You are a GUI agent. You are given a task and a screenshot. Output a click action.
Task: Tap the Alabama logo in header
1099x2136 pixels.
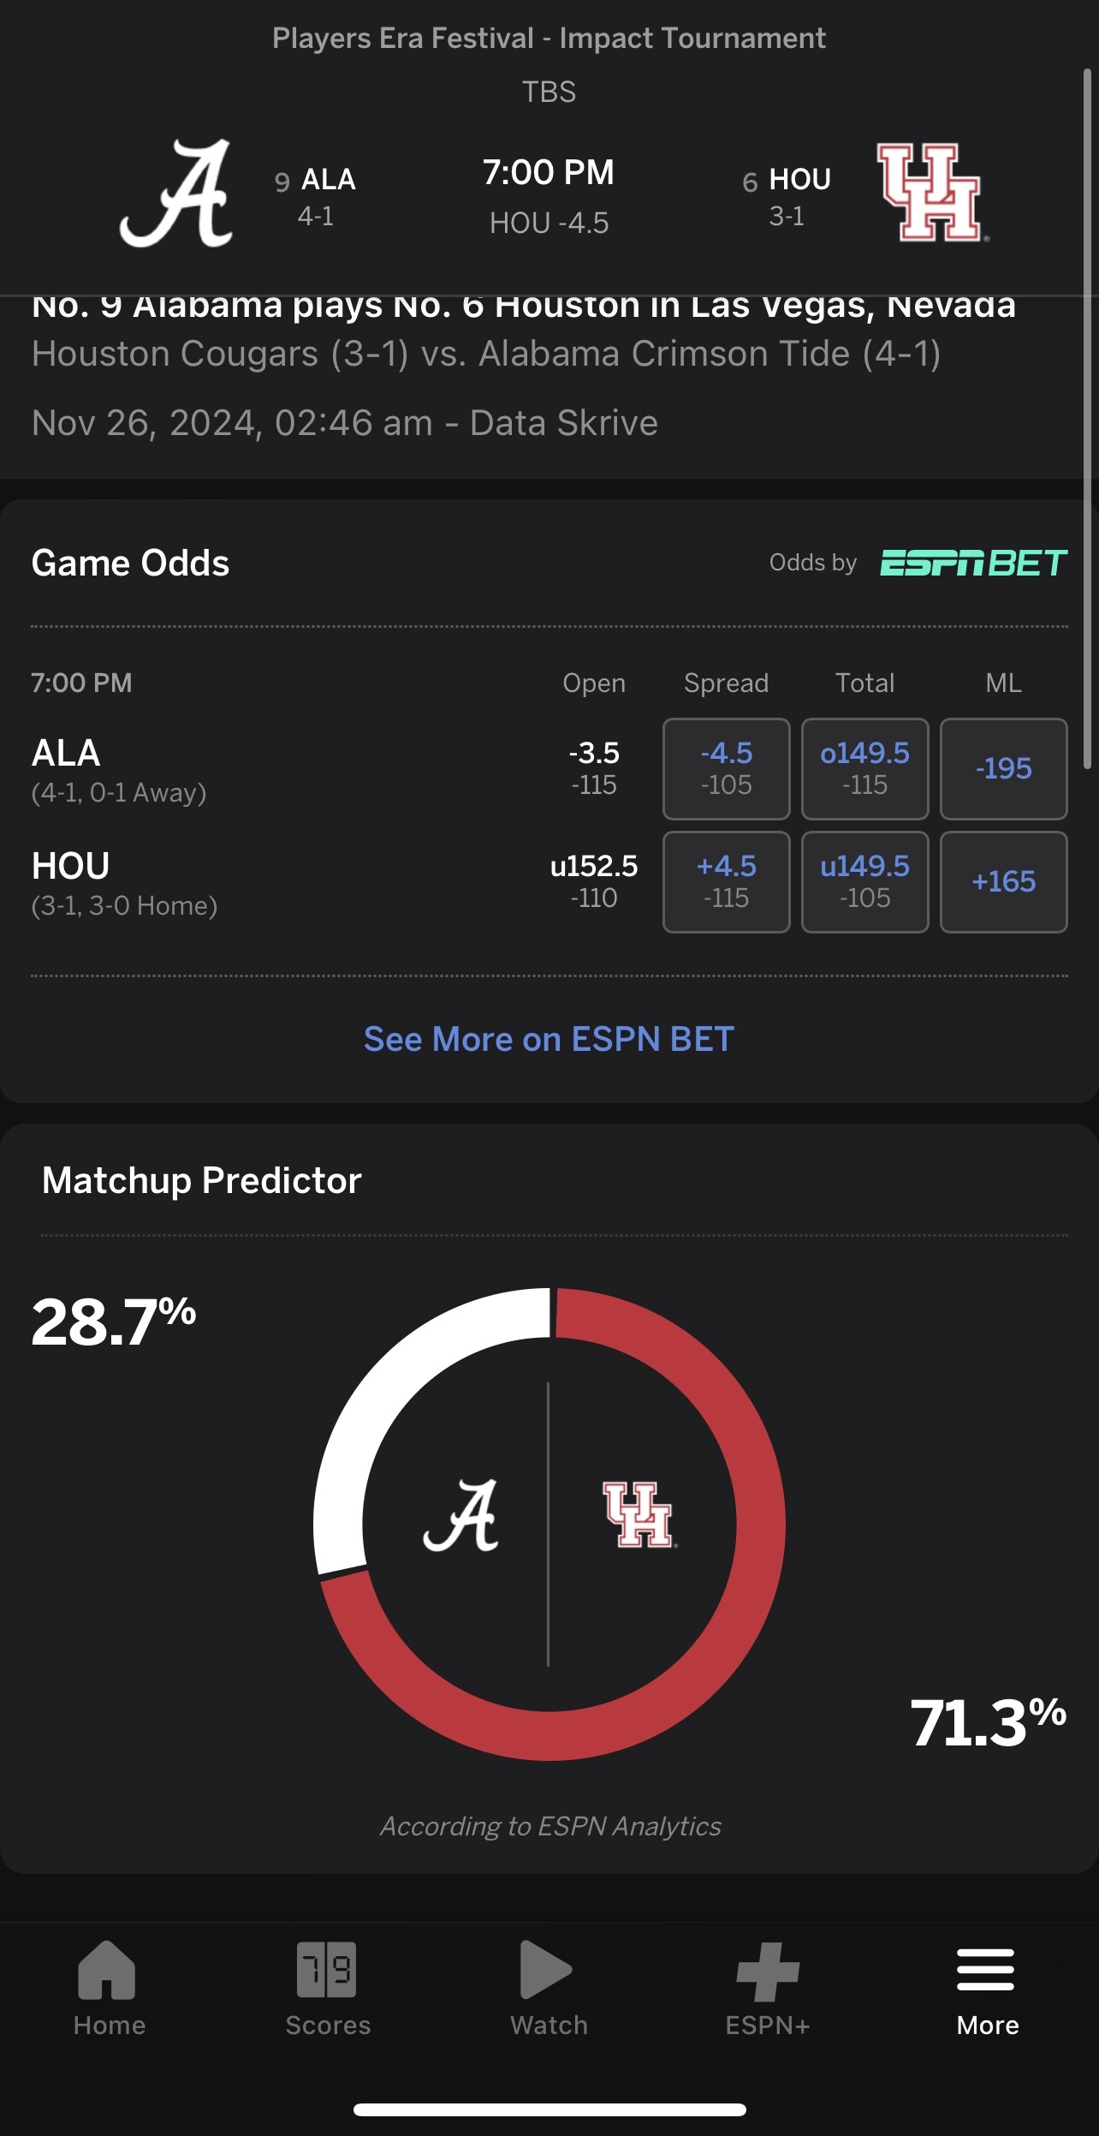pos(176,194)
